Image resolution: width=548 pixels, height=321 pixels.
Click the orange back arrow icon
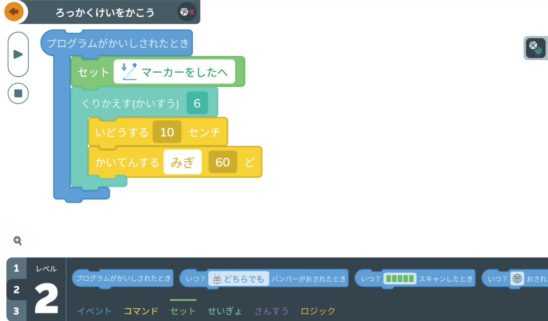[14, 12]
